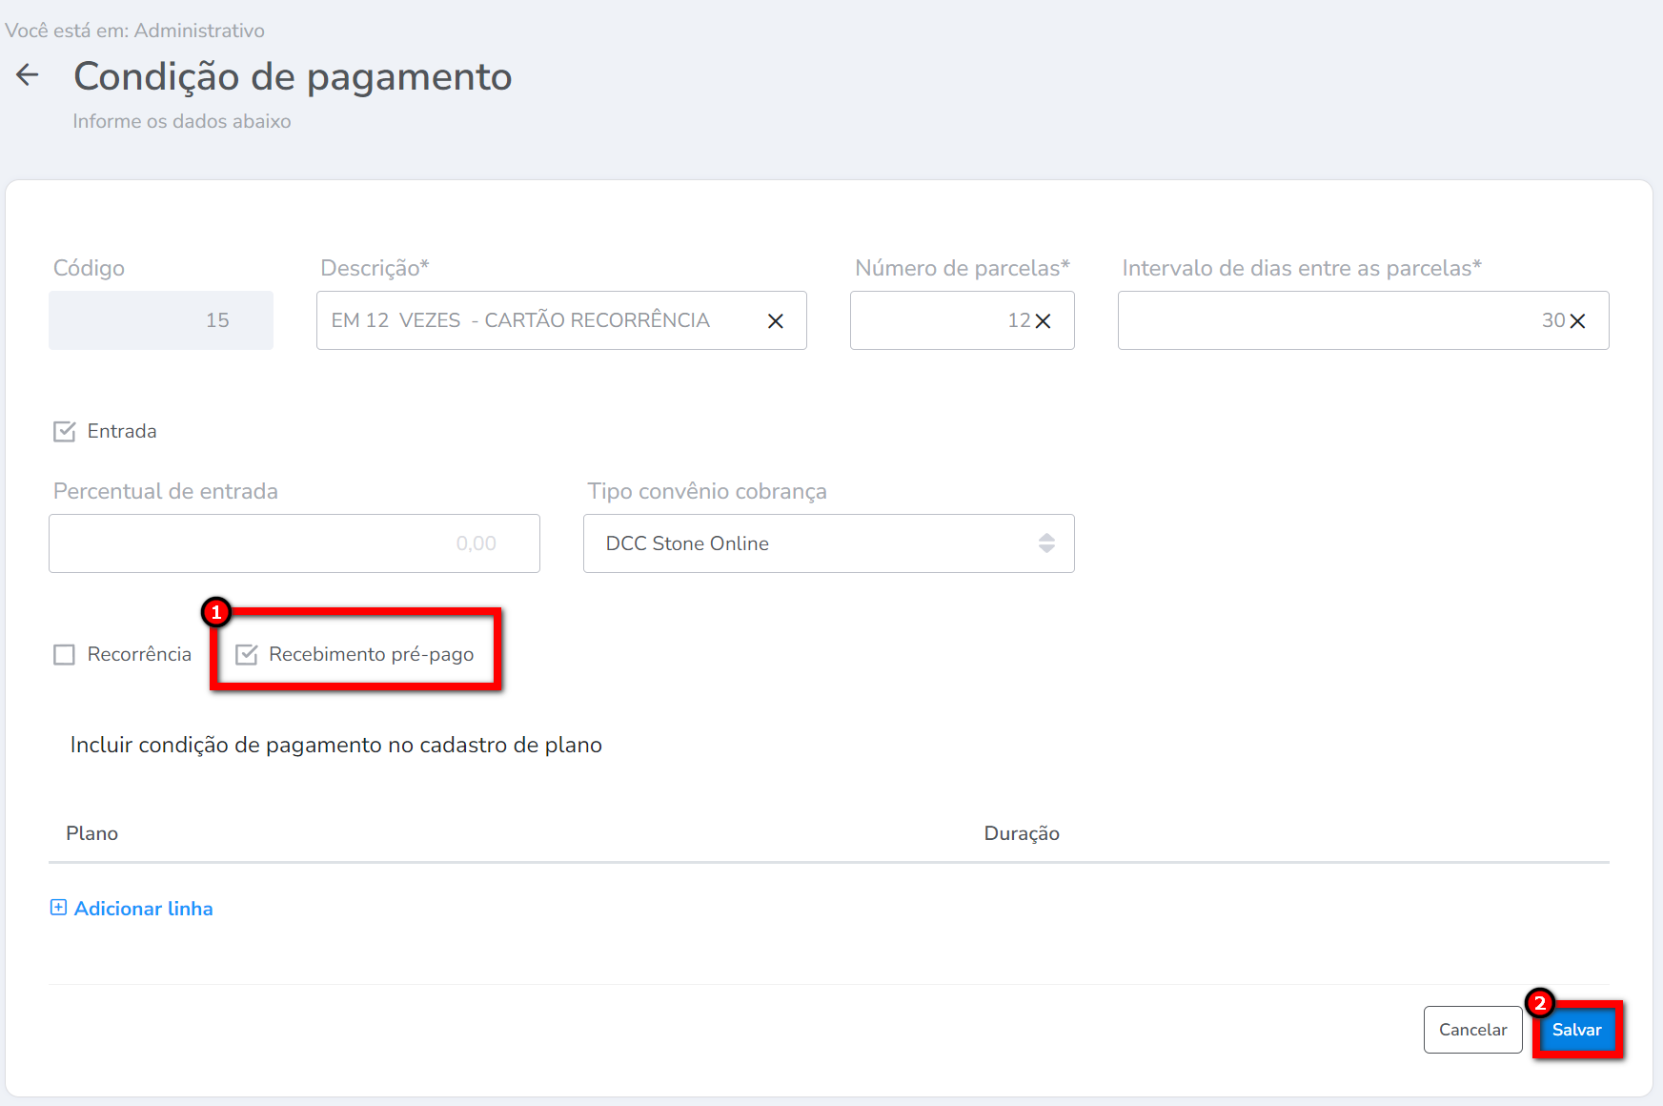
Task: Click the DCC Stone Online dropdown arrows
Action: click(x=1046, y=543)
